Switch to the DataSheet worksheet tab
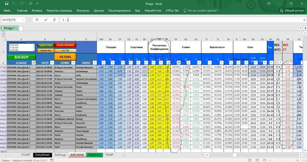Screen dimensions: 307x162 click(x=42, y=155)
